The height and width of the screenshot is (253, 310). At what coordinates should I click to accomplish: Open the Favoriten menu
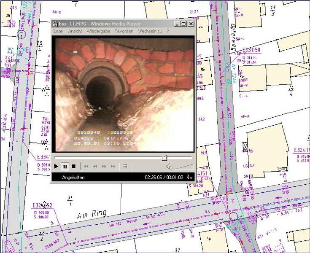[x=124, y=31]
